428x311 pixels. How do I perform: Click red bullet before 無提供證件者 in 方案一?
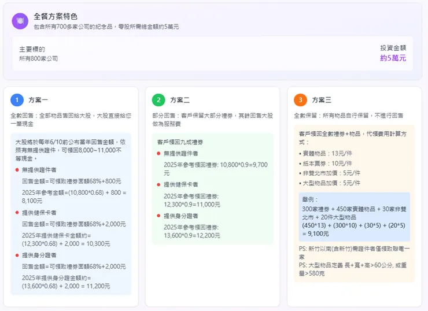(17, 170)
